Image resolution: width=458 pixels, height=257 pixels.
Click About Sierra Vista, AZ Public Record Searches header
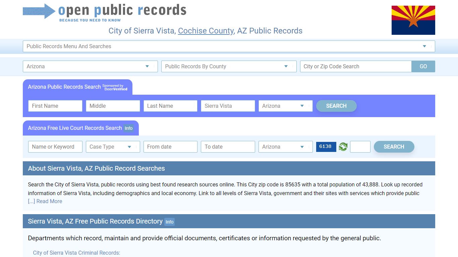tap(229, 168)
